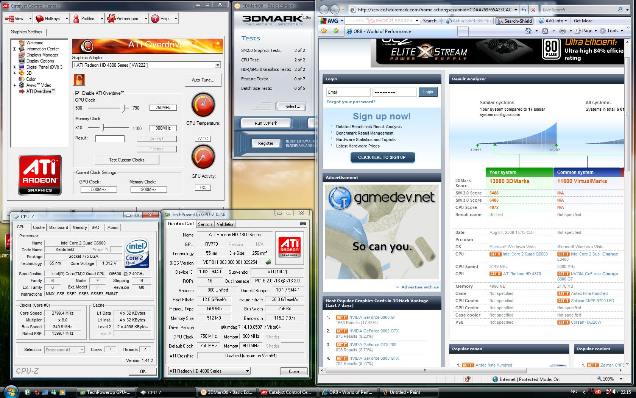Viewport: 636px width, 398px height.
Task: Open the Memory tab in CPU-Z
Action: (x=79, y=227)
